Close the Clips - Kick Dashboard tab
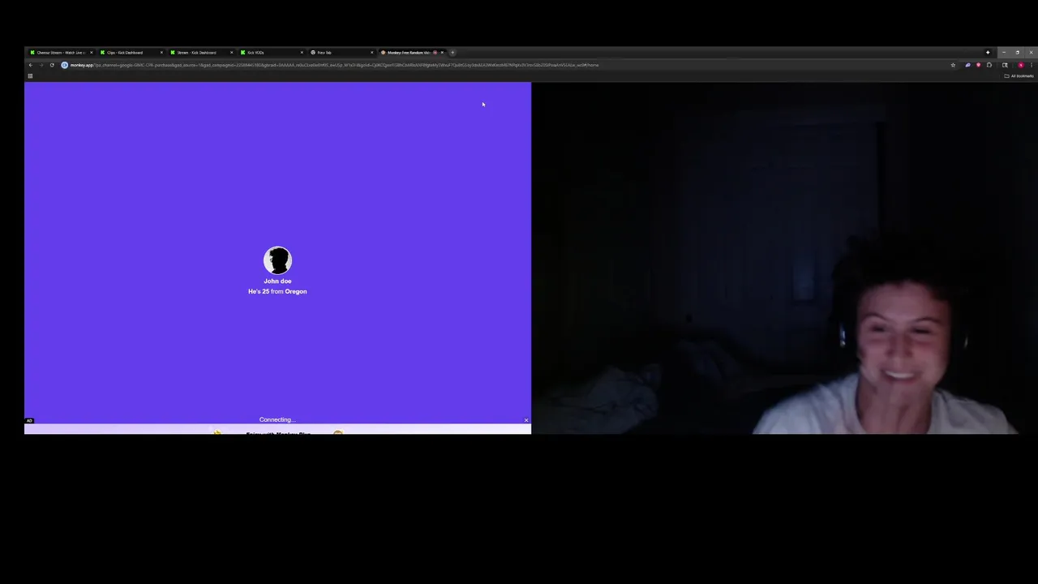The image size is (1038, 584). tap(161, 53)
